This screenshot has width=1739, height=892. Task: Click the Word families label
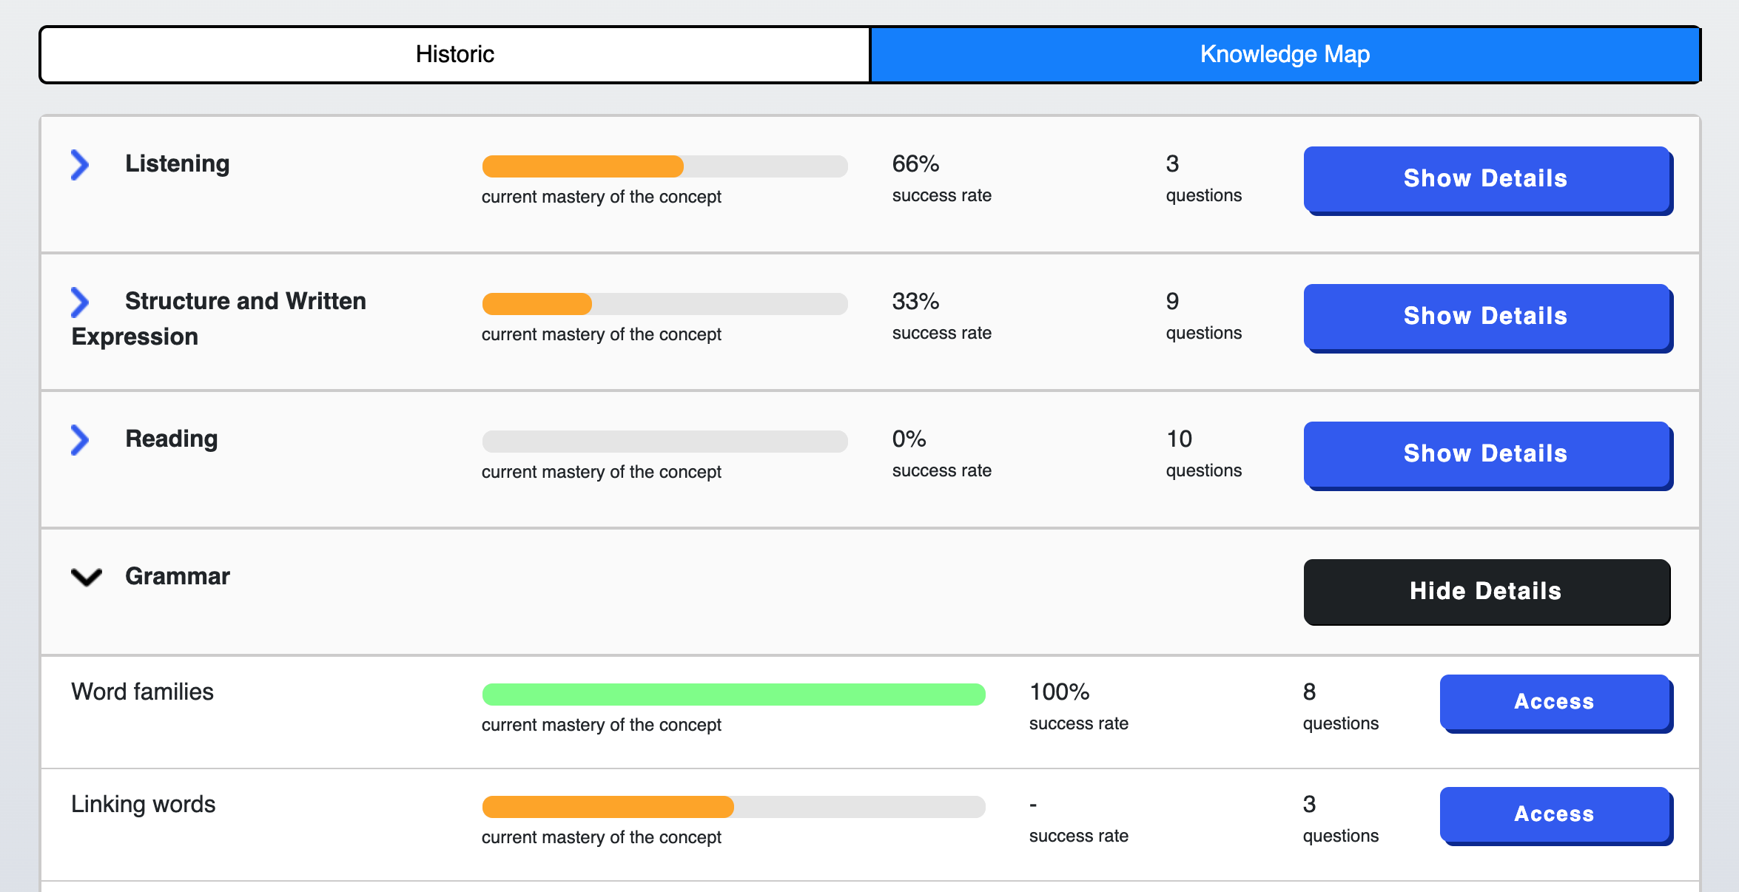coord(142,692)
